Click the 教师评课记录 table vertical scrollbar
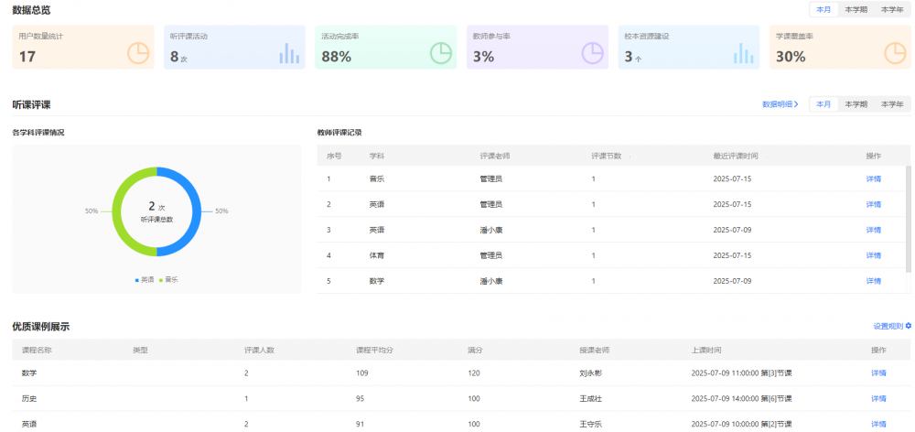 click(907, 220)
